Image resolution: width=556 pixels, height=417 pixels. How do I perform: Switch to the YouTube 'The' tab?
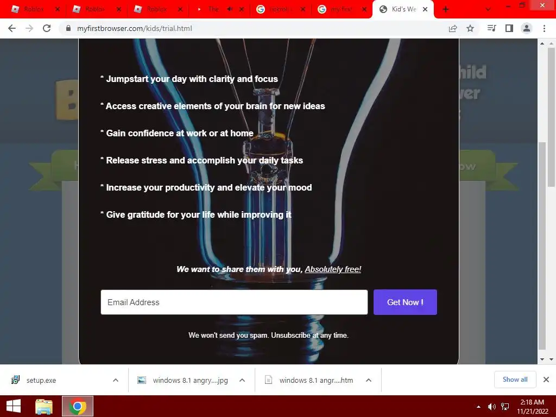213,9
